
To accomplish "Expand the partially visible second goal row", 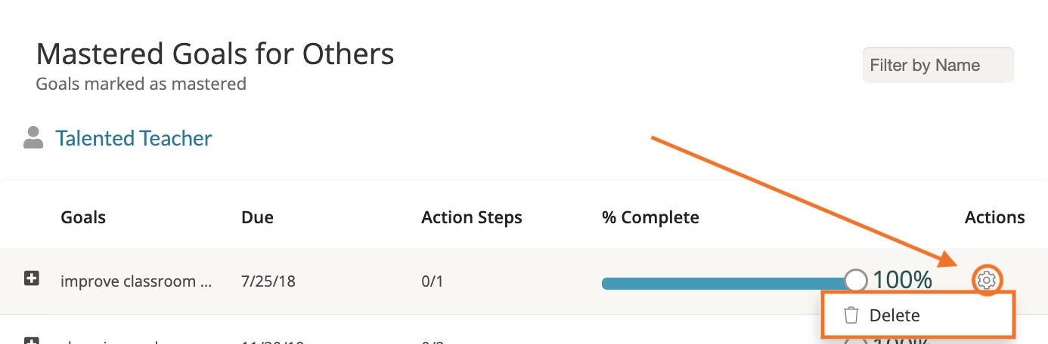I will [x=32, y=341].
